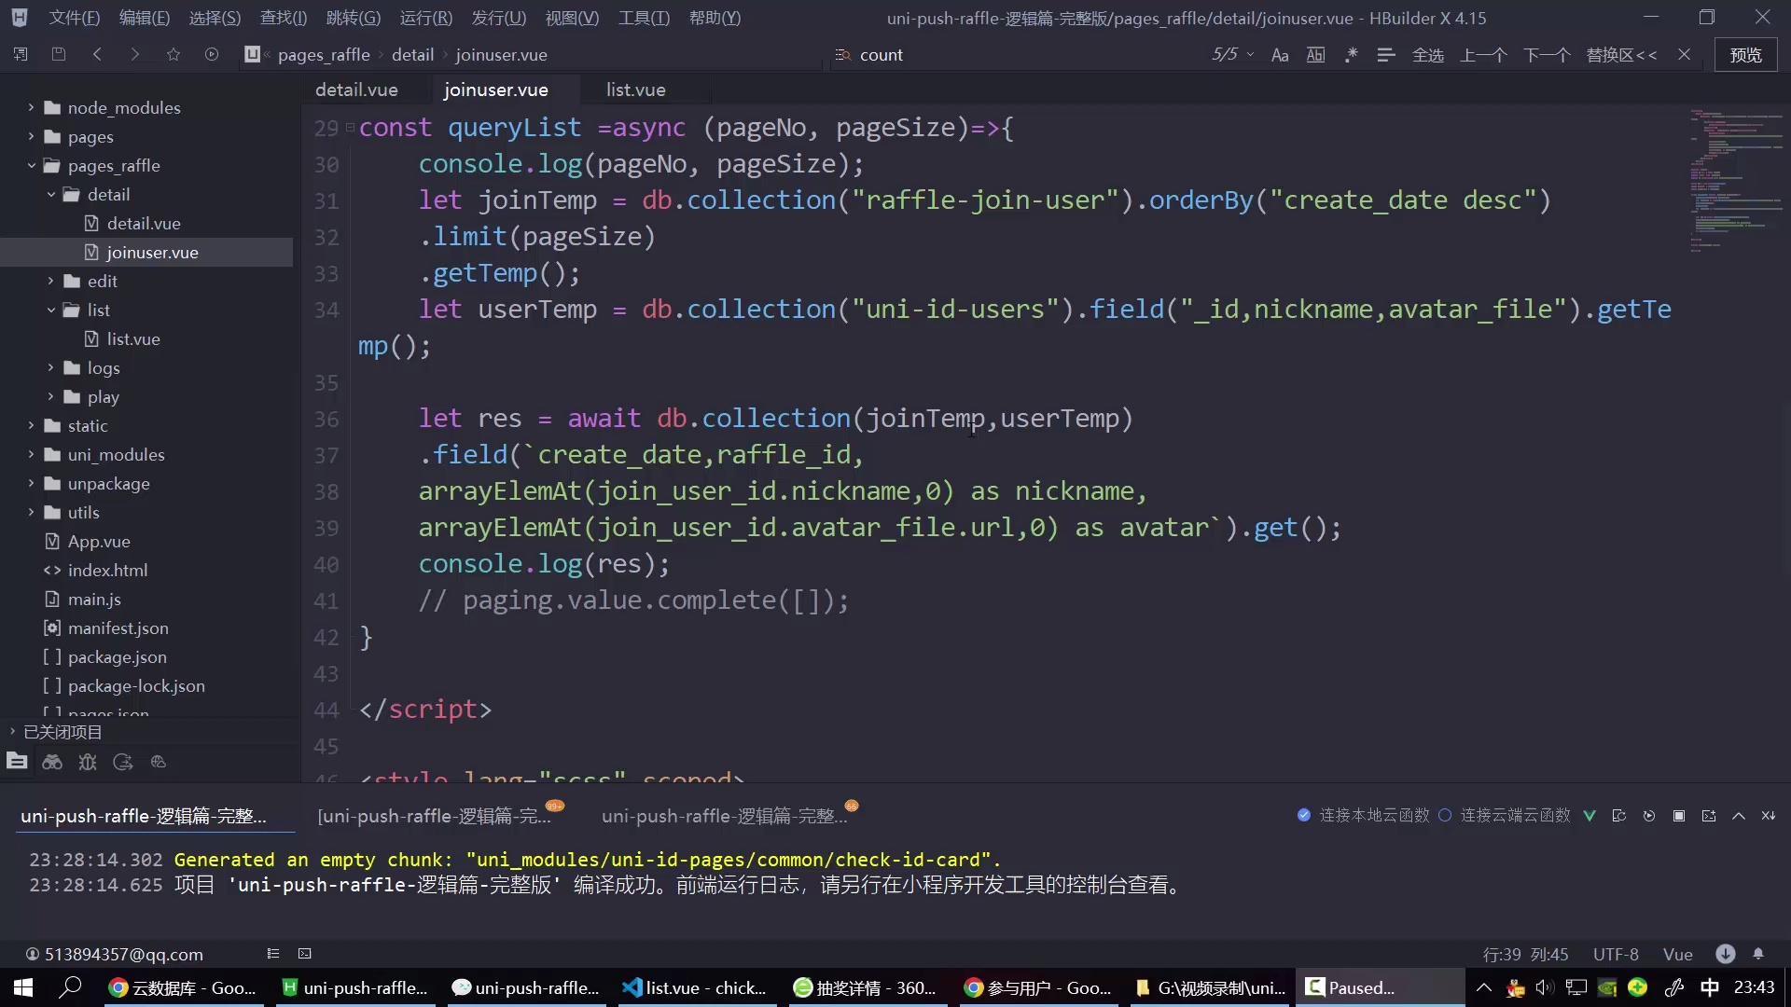1791x1007 pixels.
Task: Click the binoculars search icon in sidebar bottom
Action: 52,762
